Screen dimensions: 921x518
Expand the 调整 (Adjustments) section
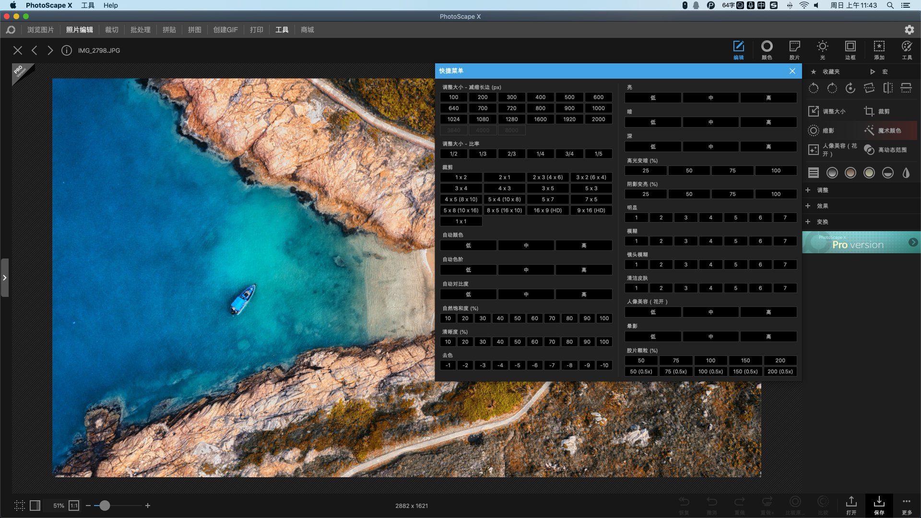(x=822, y=190)
